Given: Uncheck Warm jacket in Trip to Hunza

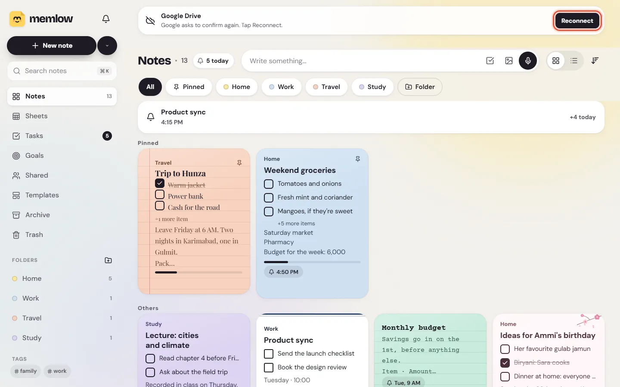Looking at the screenshot, I should pos(160,183).
